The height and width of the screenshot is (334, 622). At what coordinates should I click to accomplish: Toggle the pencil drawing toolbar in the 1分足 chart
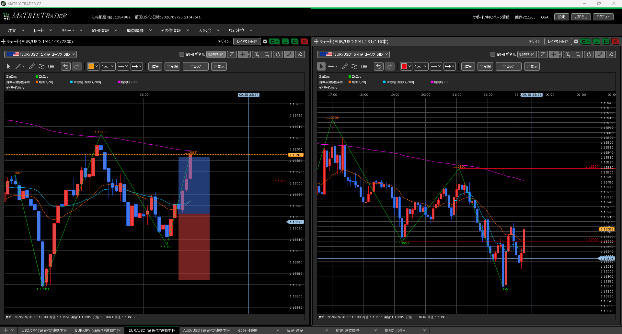tap(289, 54)
